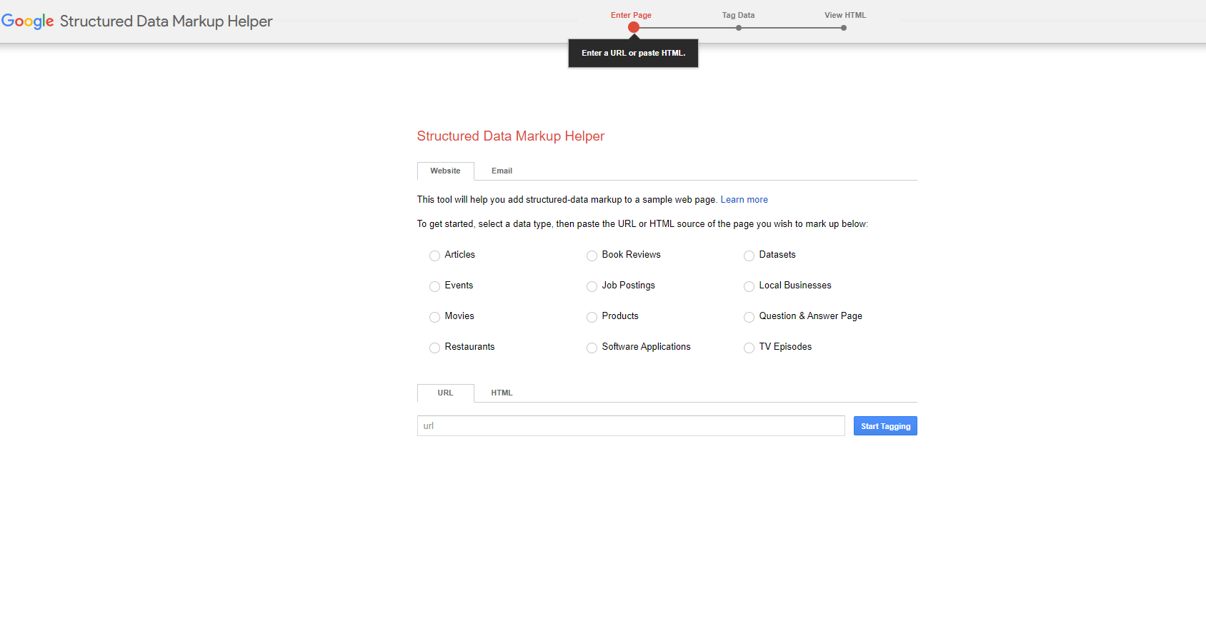
Task: Switch to the HTML input tab
Action: click(x=502, y=393)
